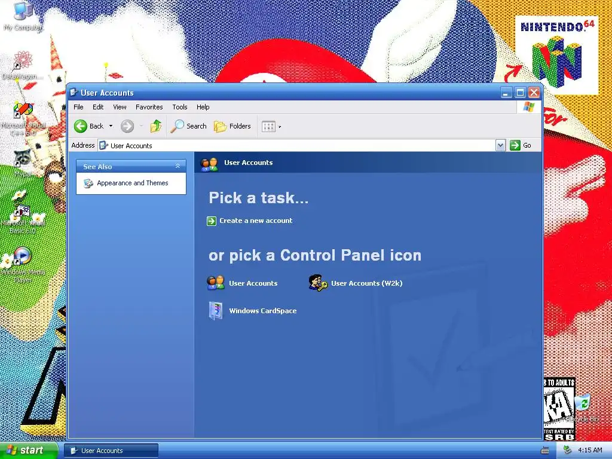Select My Computer desktop icon
Screen dimensions: 612x459
point(23,16)
